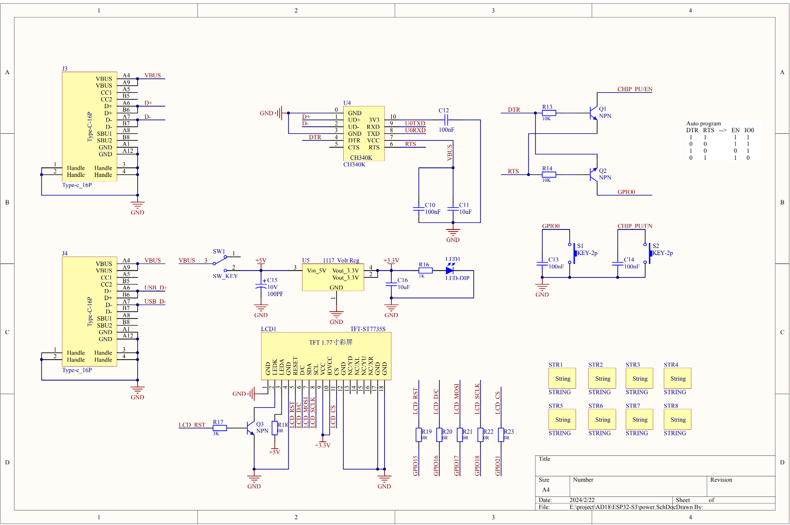The image size is (790, 525).
Task: Select the J3 Type-C-16P connector
Action: click(90, 127)
